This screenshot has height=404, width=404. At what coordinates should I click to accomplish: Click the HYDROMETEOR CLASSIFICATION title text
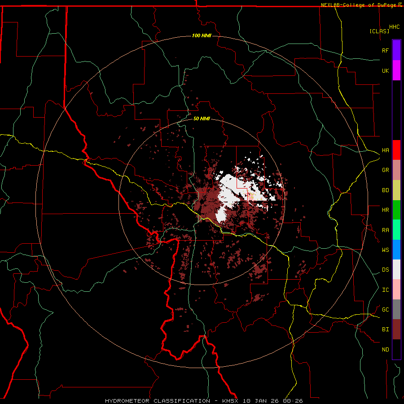click(158, 401)
